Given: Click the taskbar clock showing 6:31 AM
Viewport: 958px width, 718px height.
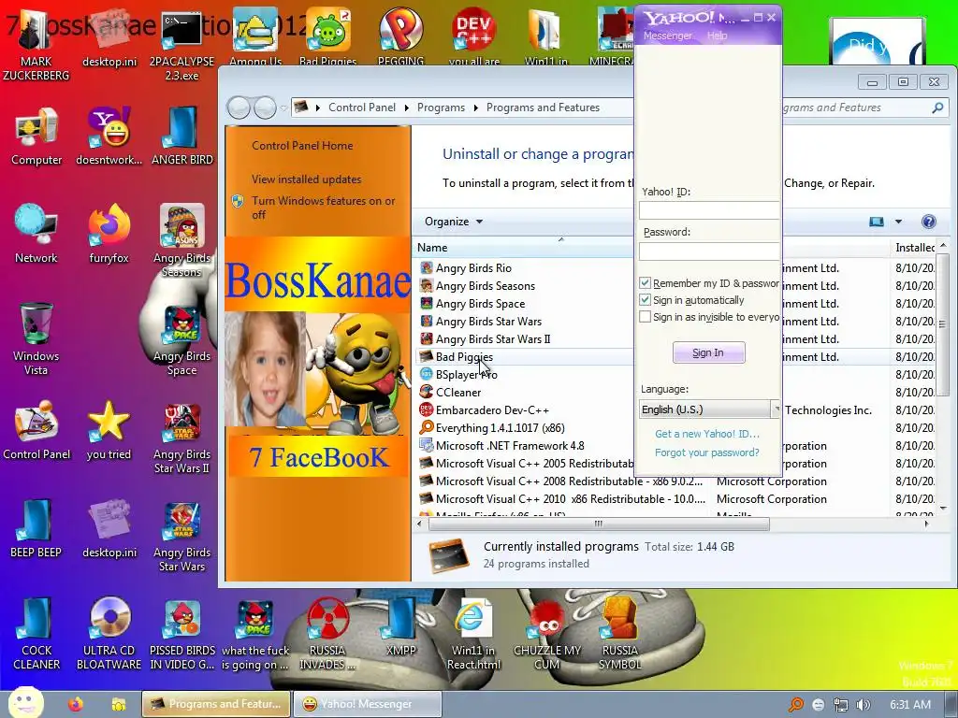Looking at the screenshot, I should click(x=909, y=705).
